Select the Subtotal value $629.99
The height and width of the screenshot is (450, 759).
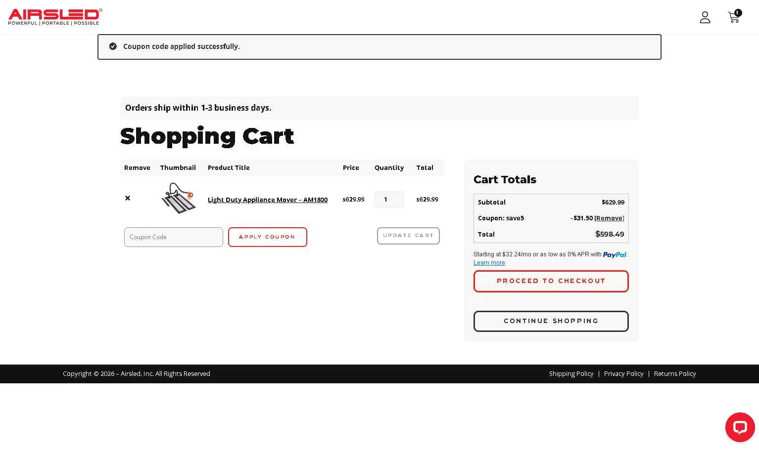click(x=613, y=202)
